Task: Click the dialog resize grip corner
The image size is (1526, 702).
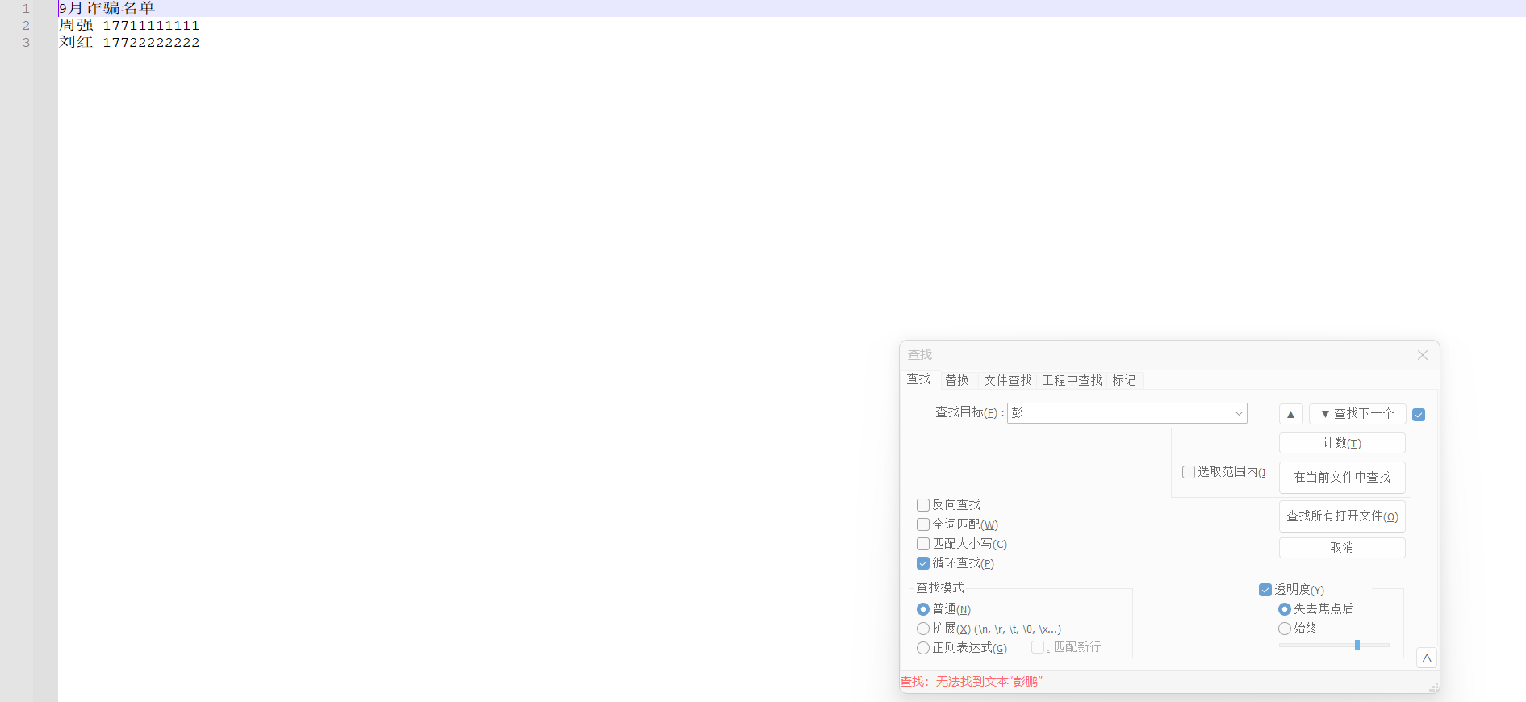Action: [x=1433, y=687]
